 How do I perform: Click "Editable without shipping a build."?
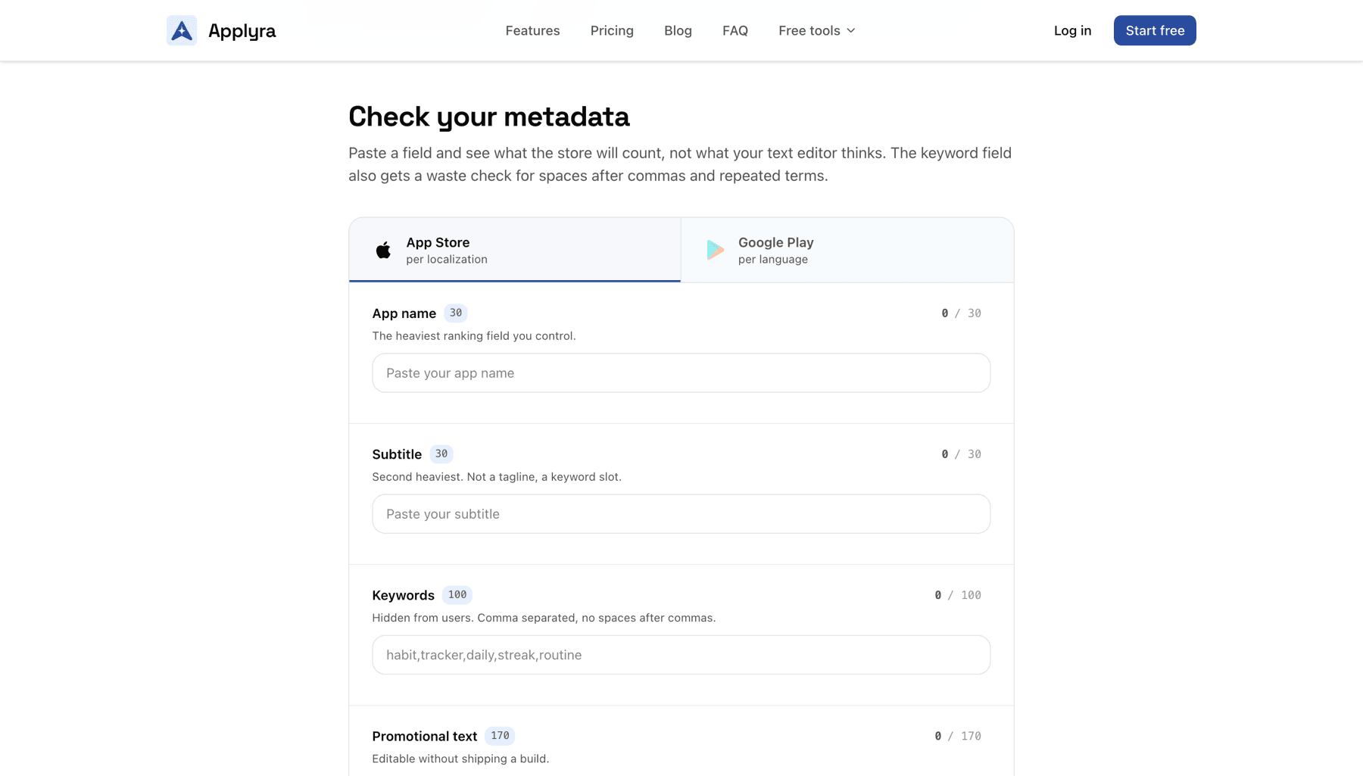[460, 759]
